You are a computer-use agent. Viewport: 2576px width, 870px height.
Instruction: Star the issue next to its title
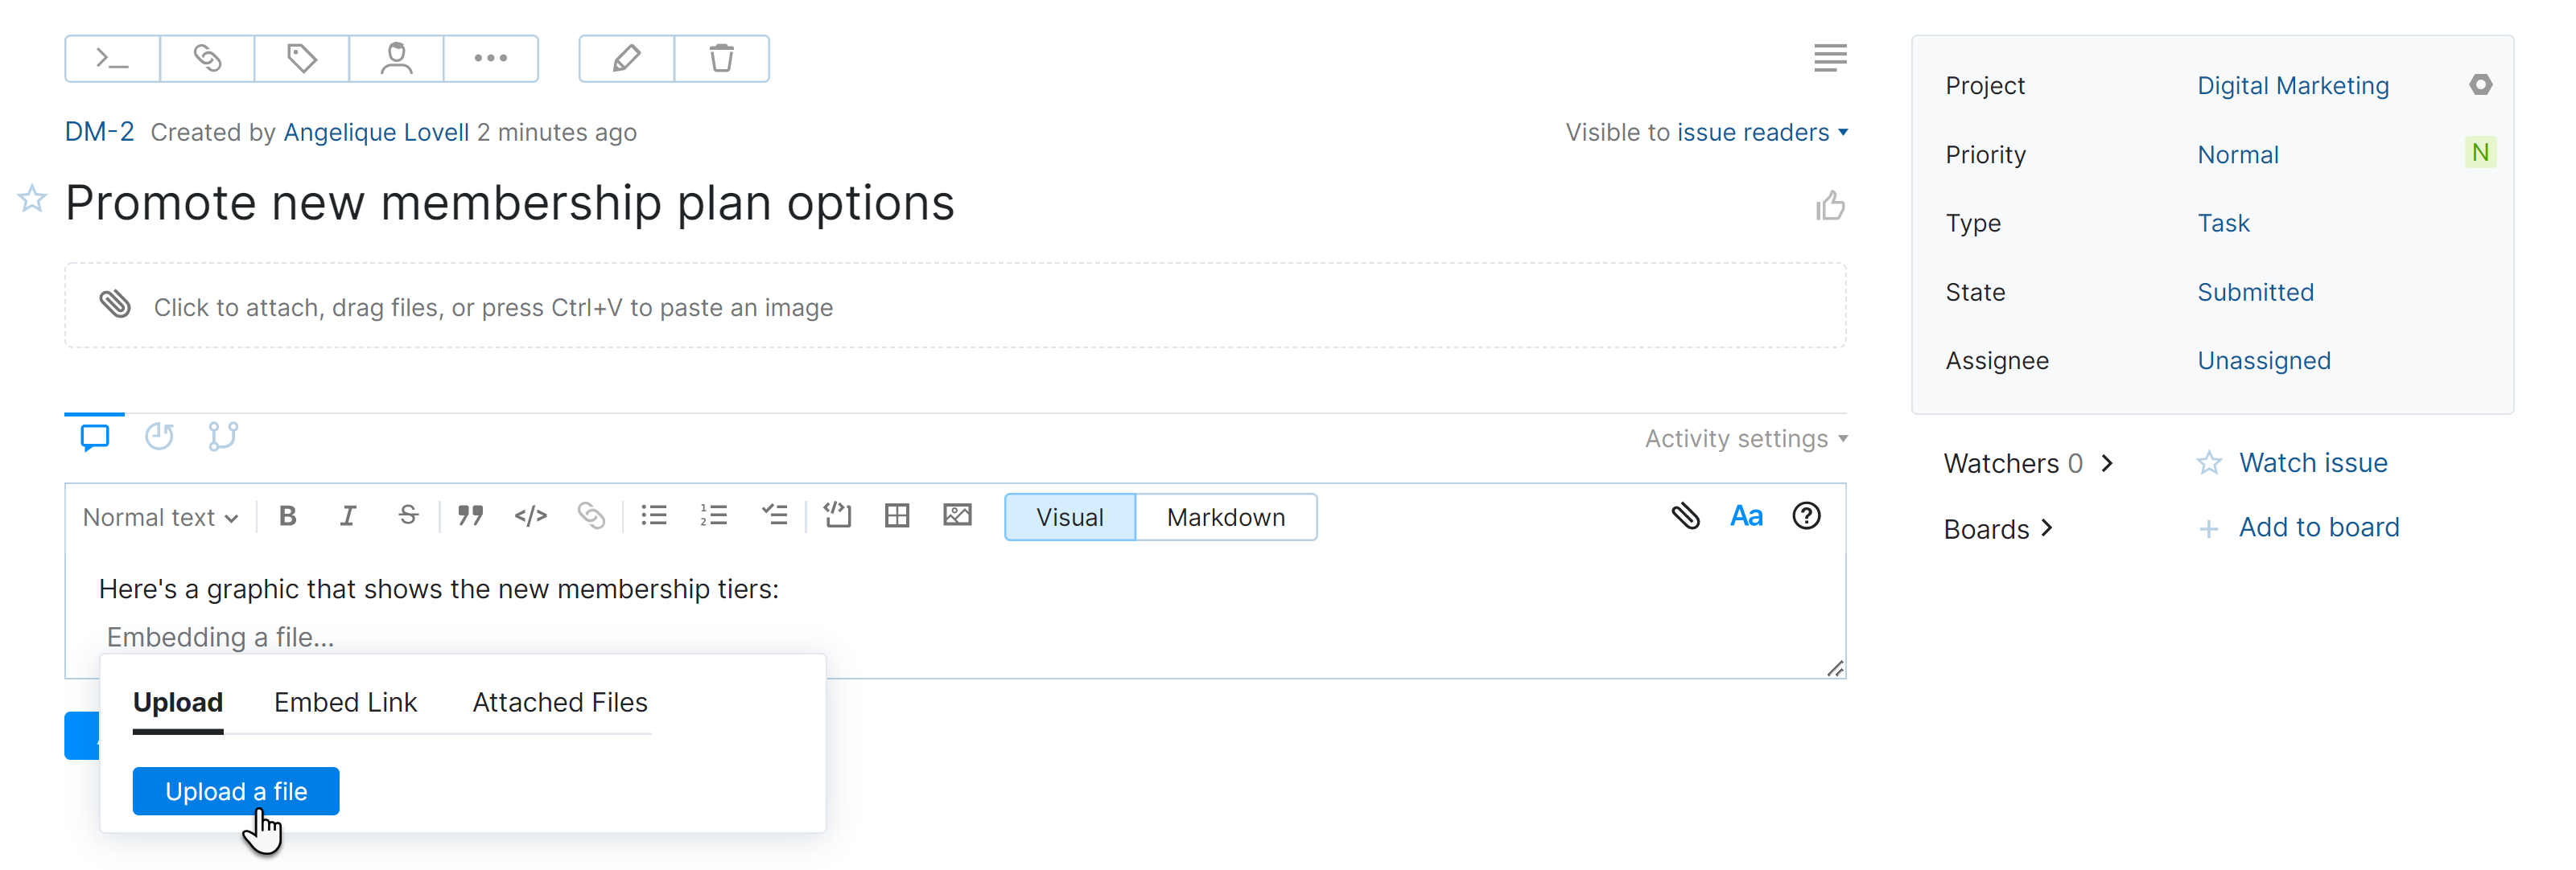(31, 199)
